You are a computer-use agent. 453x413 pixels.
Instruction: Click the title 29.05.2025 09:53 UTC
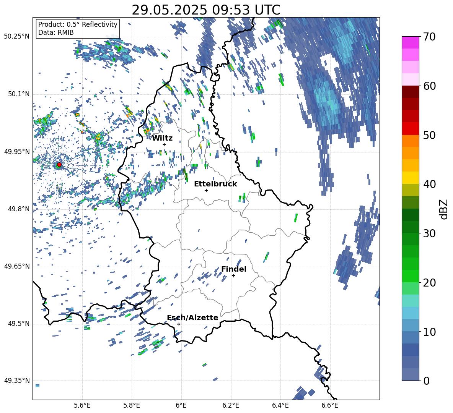tap(206, 10)
